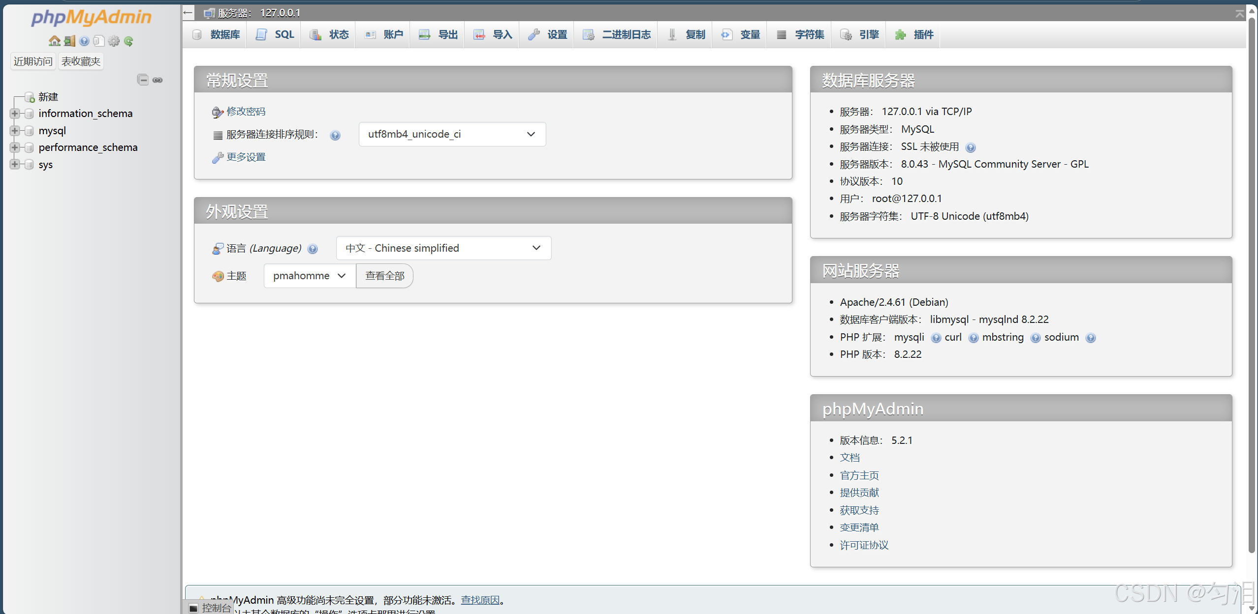This screenshot has width=1258, height=614.
Task: Click the 修改密码 change password link
Action: pyautogui.click(x=246, y=112)
